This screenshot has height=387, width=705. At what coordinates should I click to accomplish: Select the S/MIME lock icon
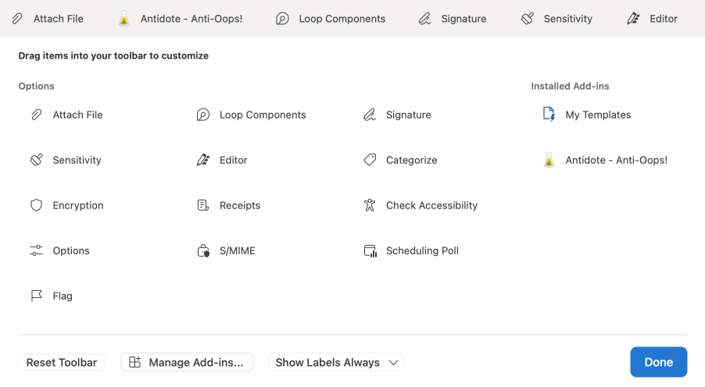(203, 250)
